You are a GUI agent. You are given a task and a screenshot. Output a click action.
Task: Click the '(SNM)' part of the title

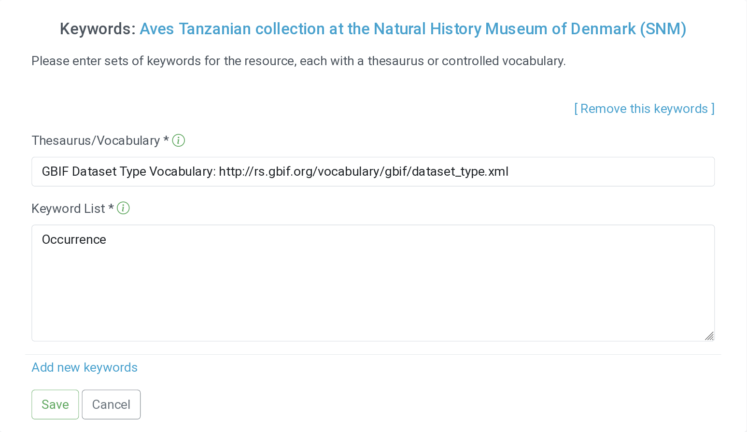click(663, 29)
